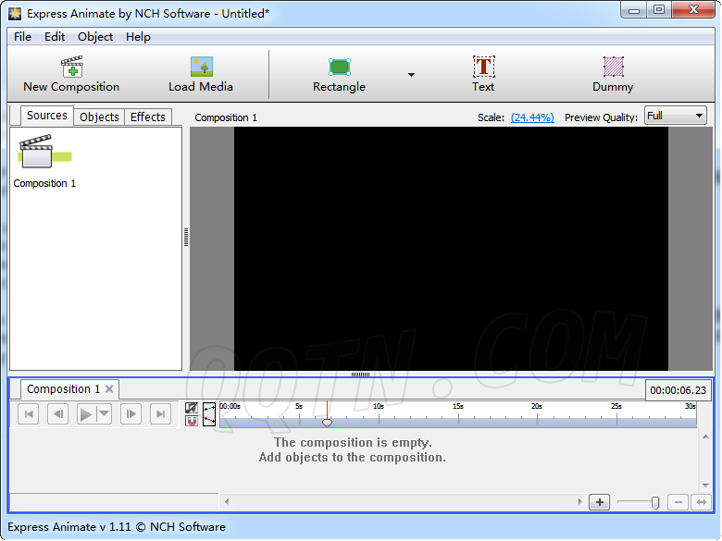This screenshot has height=541, width=722.
Task: Add a Dummy object from the toolbar
Action: tap(613, 74)
